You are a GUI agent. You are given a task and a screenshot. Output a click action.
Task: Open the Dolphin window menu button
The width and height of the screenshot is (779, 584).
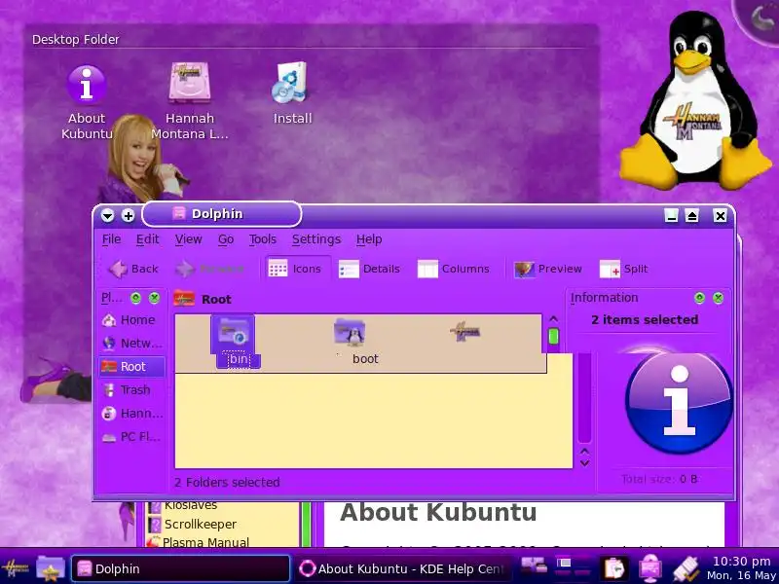tap(108, 215)
